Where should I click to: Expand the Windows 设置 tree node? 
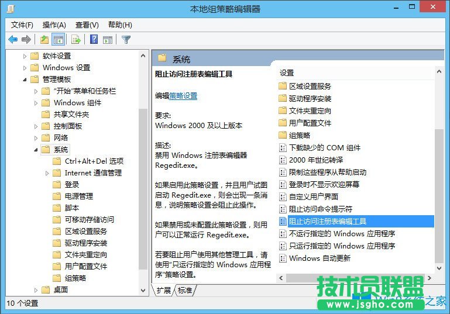coord(25,68)
